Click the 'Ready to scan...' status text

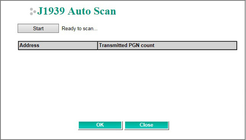[x=80, y=29]
